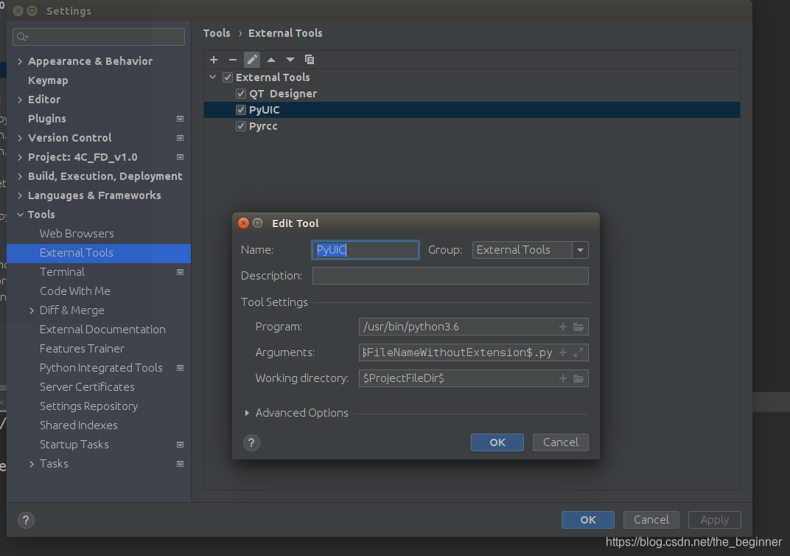
Task: Select Pyrcc tool in the list
Action: coord(263,126)
